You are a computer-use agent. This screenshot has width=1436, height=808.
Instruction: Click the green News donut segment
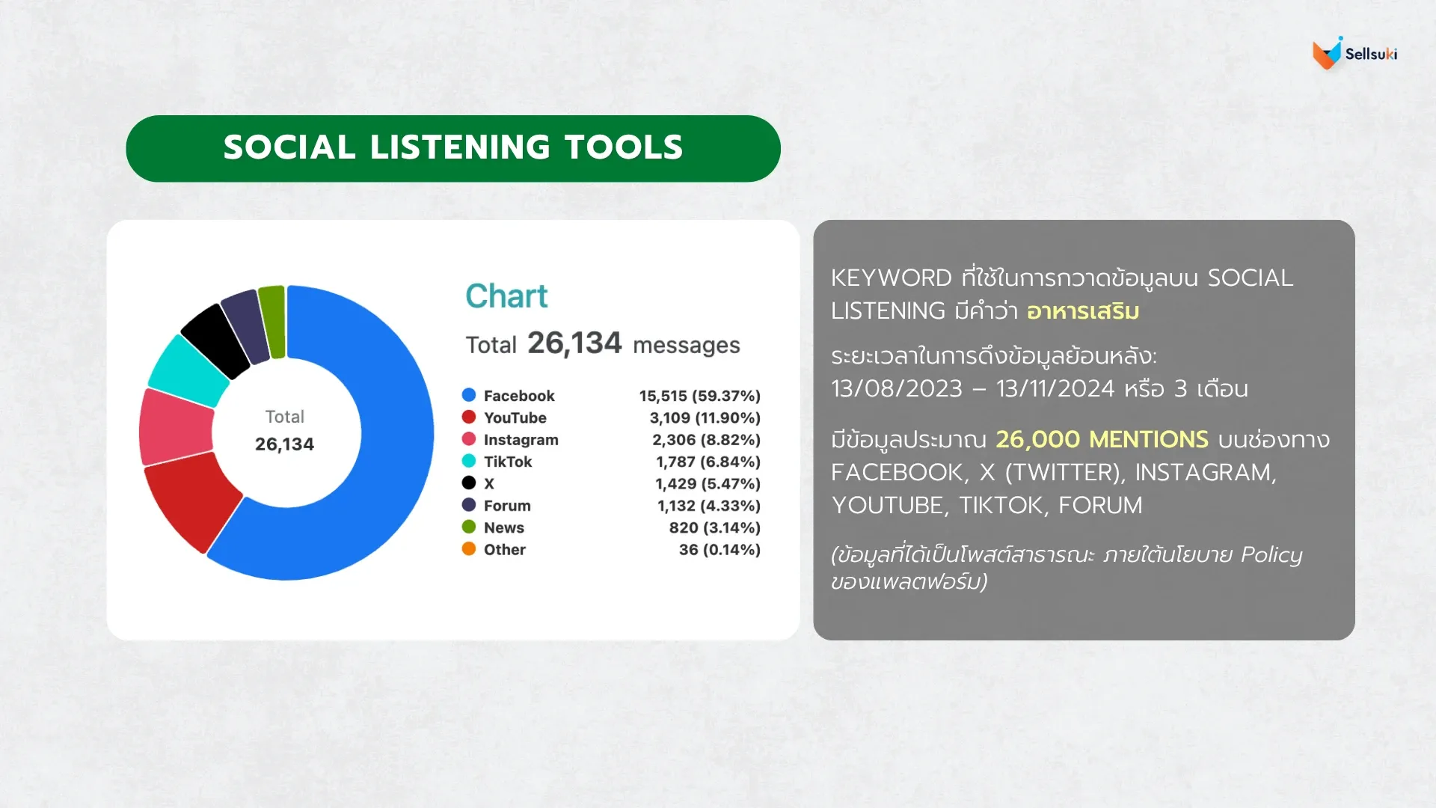[x=272, y=322]
